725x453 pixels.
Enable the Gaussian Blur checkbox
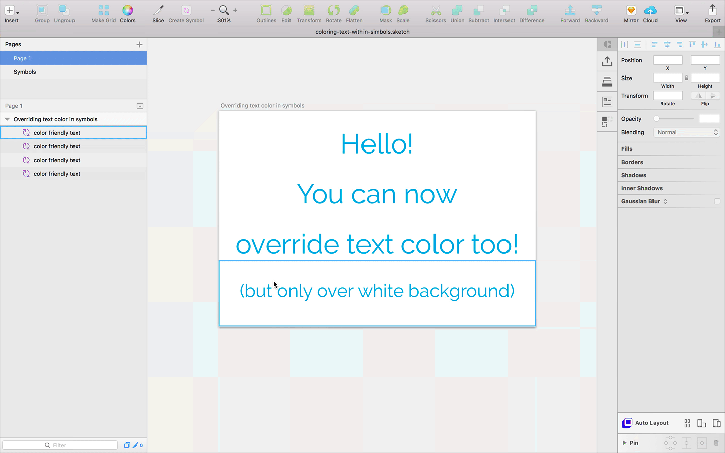click(x=717, y=201)
